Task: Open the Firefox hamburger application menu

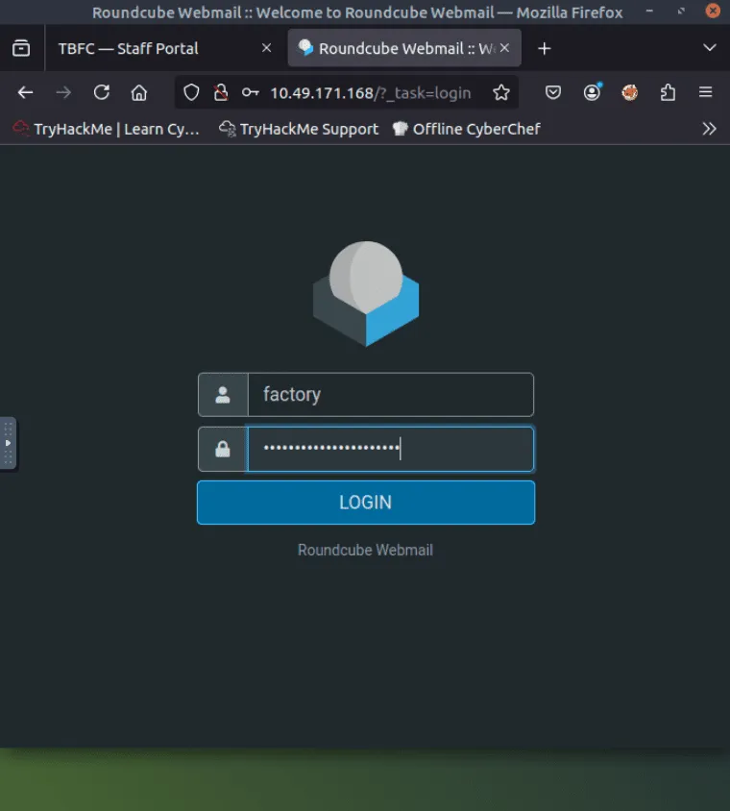Action: tap(706, 92)
